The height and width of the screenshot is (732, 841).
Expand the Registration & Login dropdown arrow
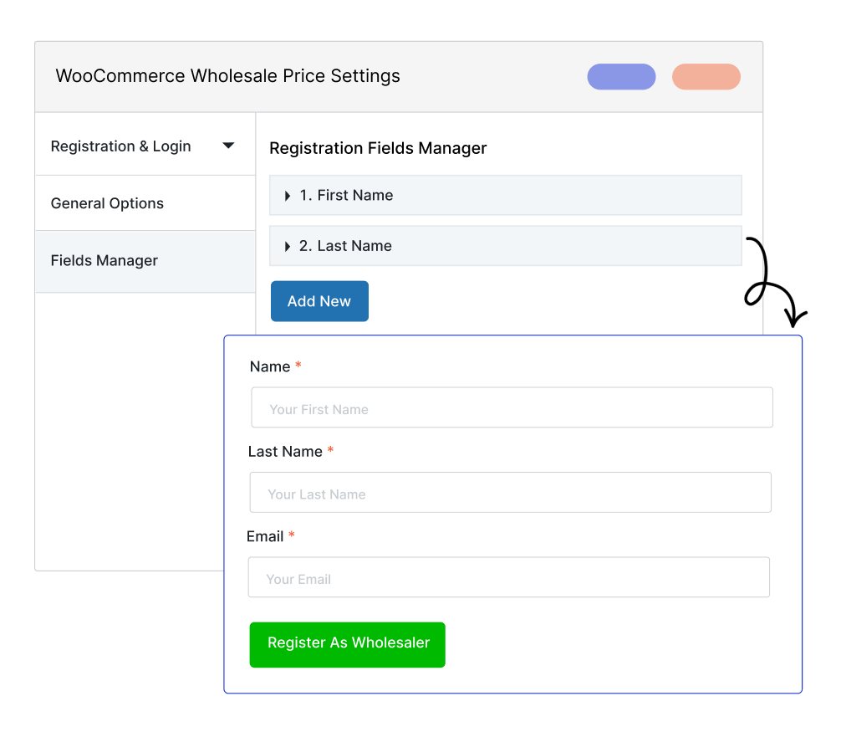pyautogui.click(x=228, y=146)
